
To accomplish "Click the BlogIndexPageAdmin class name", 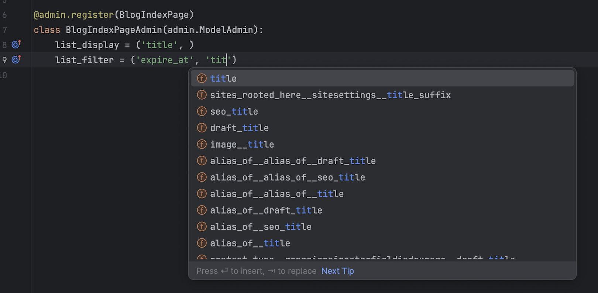I will click(x=114, y=30).
